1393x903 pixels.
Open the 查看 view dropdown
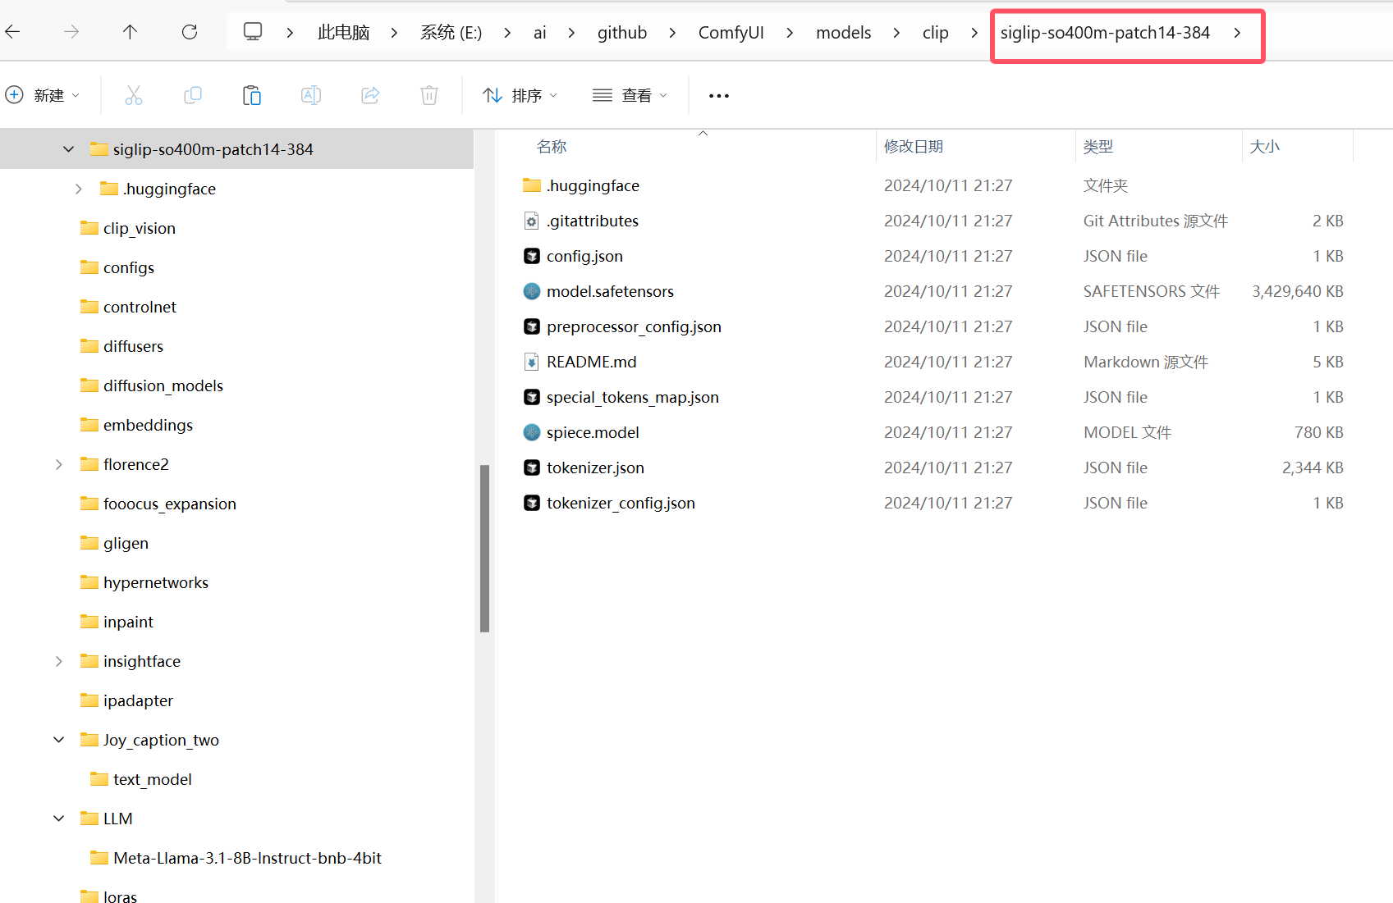630,96
